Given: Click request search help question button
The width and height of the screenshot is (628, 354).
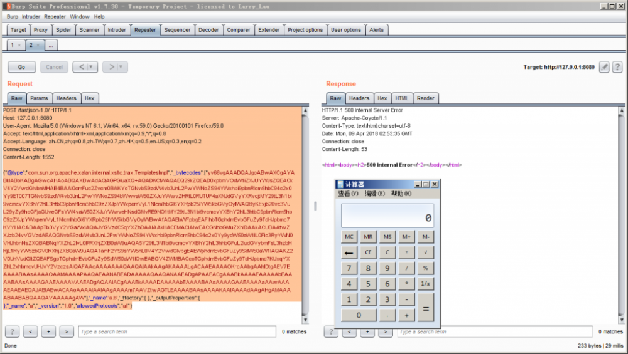Looking at the screenshot, I should point(12,331).
